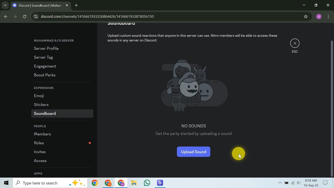This screenshot has width=334, height=188.
Task: Click the battery tray icon
Action: 286,183
